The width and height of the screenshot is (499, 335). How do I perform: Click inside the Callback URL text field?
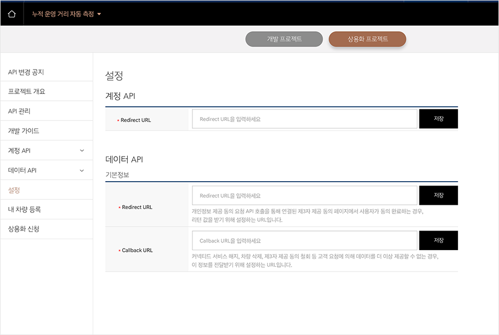tap(304, 240)
